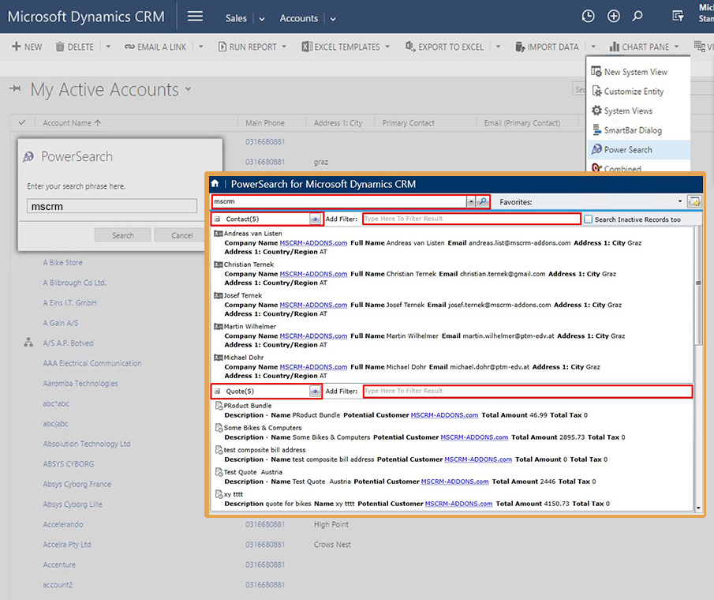Open the Favorites dropdown in PowerSearch
Image resolution: width=714 pixels, height=600 pixels.
[680, 201]
